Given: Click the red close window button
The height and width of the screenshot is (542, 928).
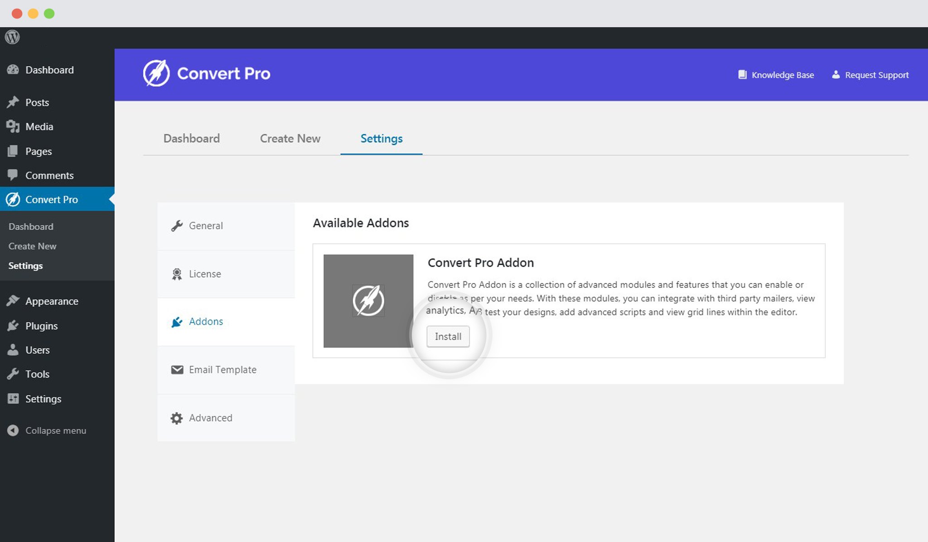Looking at the screenshot, I should (x=17, y=14).
